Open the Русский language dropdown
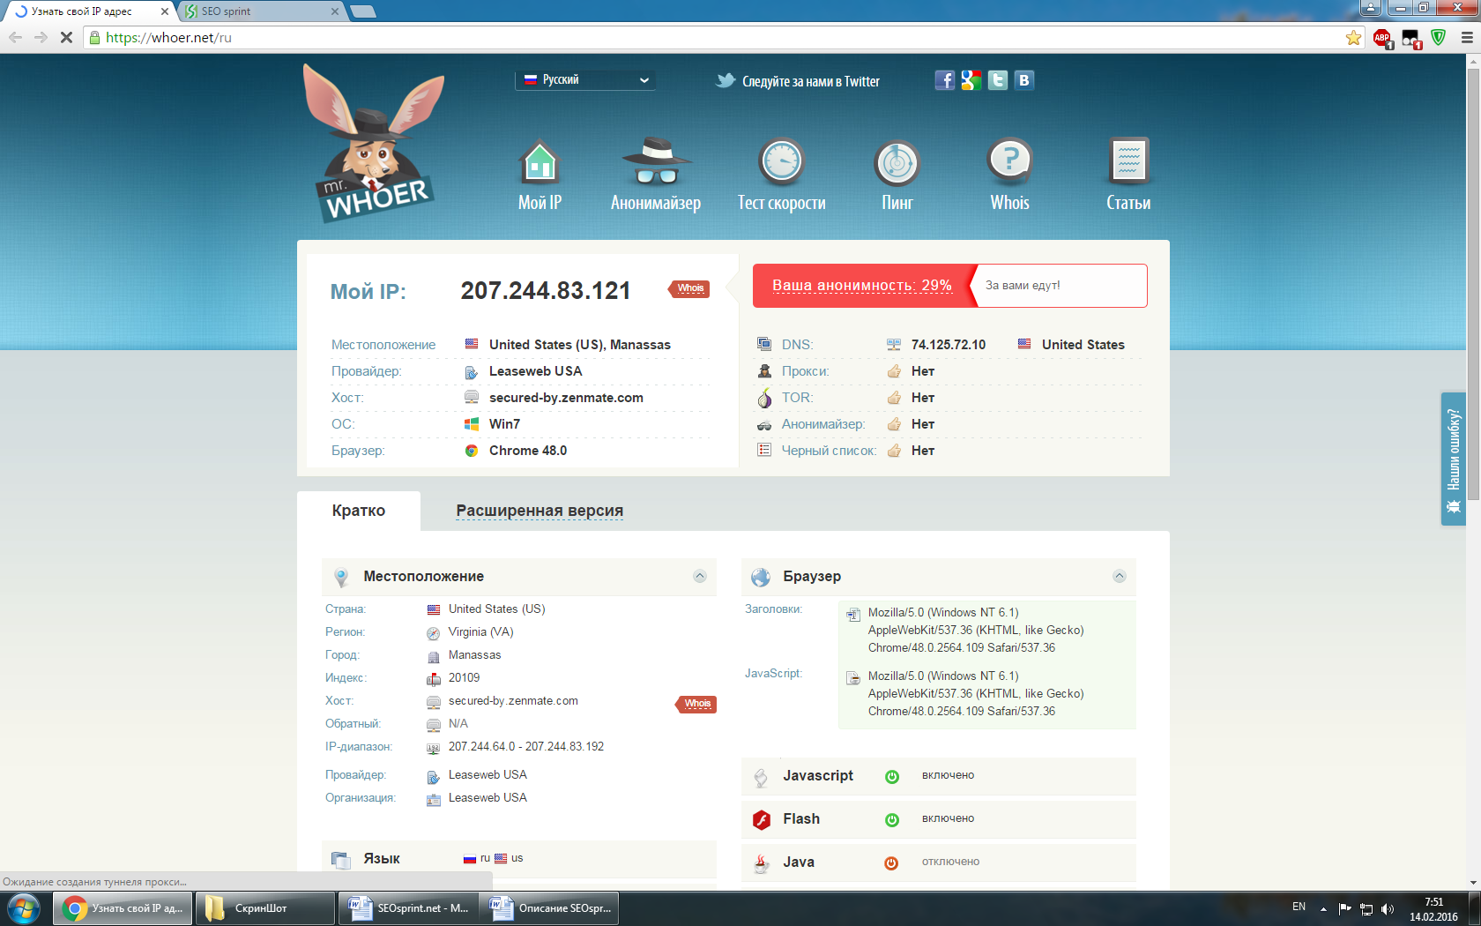The width and height of the screenshot is (1481, 926). [585, 79]
